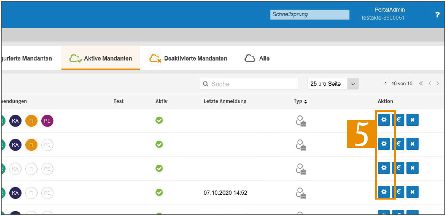Click the date 07.10.2020 14:52
This screenshot has width=446, height=216.
[225, 193]
